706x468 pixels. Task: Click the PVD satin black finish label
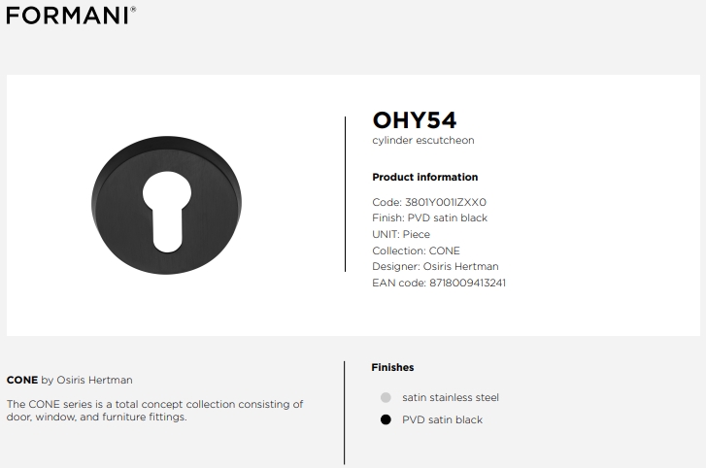pos(442,419)
